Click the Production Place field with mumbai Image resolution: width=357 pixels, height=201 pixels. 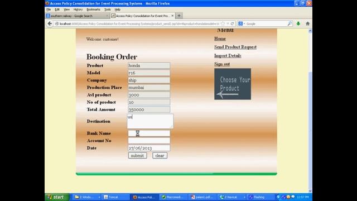(x=149, y=88)
